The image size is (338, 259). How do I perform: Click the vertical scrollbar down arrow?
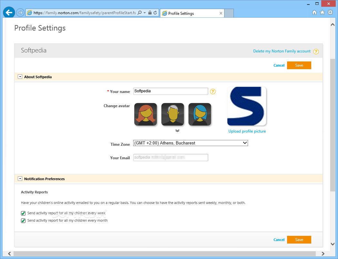point(333,244)
